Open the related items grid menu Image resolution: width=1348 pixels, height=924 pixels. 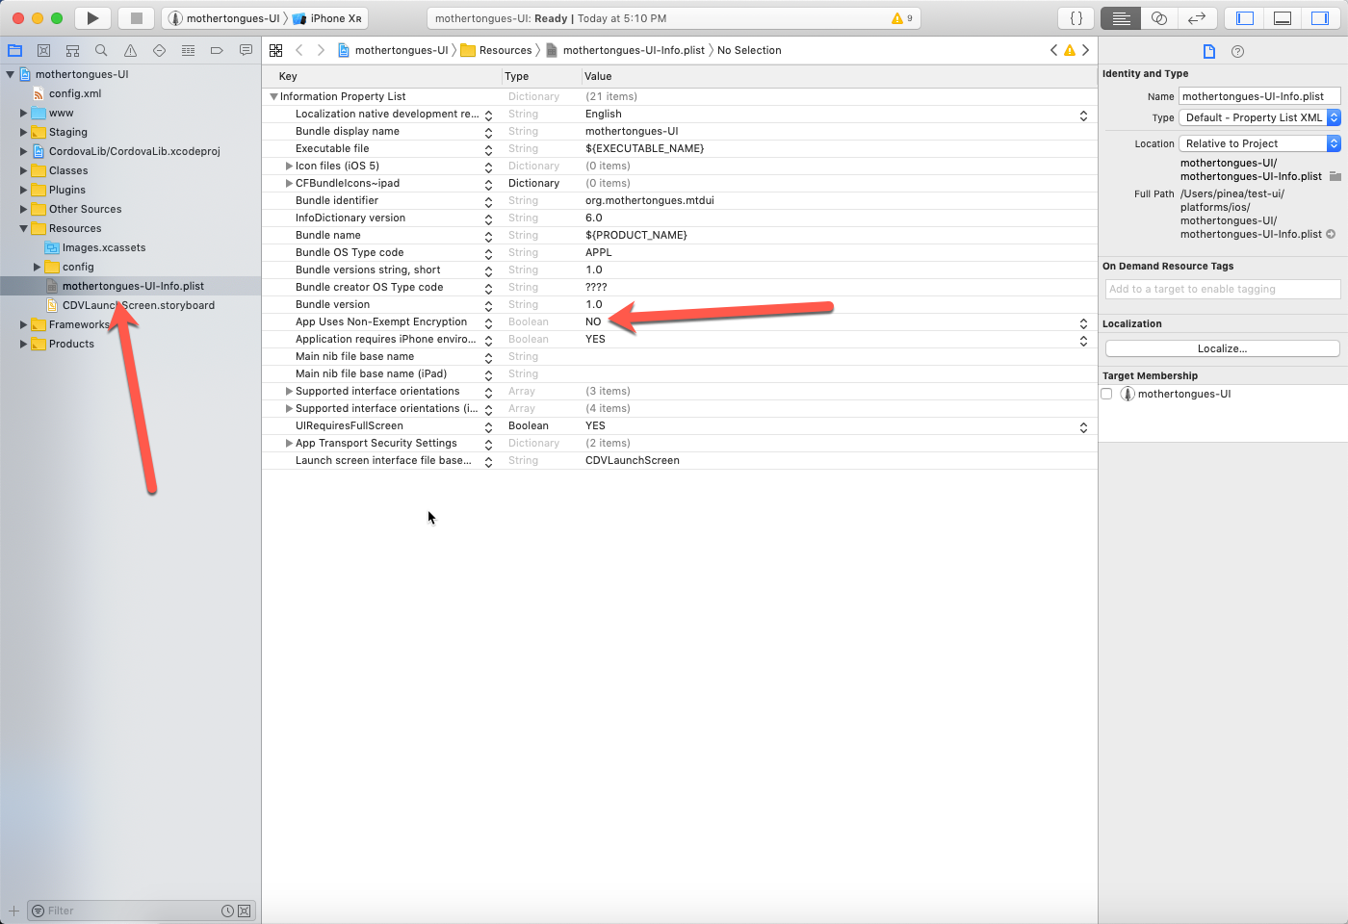pyautogui.click(x=276, y=50)
